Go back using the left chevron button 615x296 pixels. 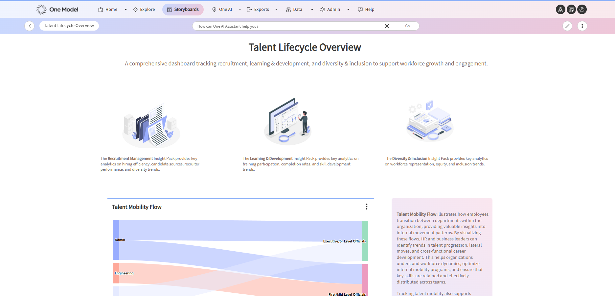pyautogui.click(x=30, y=26)
